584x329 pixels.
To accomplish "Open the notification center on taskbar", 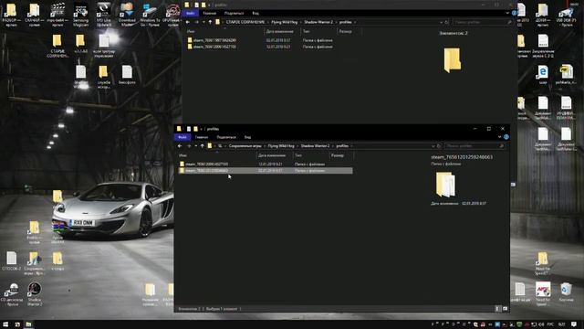I will pos(574,324).
